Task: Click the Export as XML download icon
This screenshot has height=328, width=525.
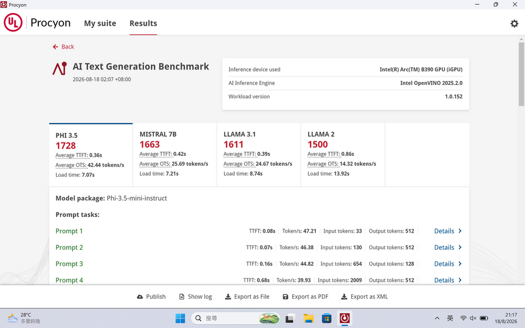Action: (x=344, y=297)
